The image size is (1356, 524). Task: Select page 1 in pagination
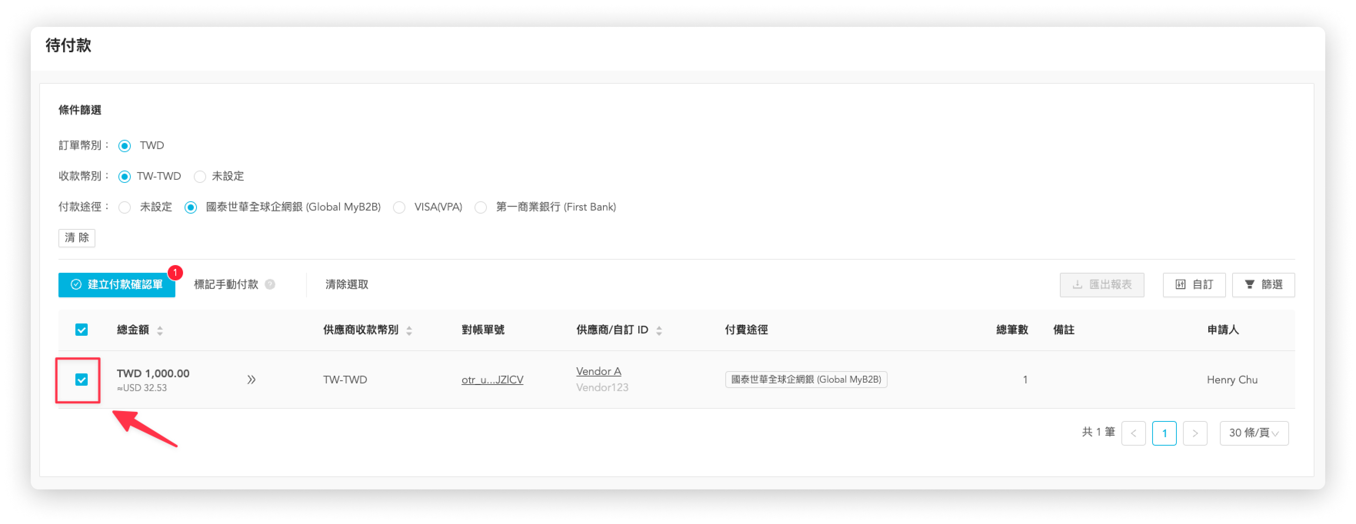point(1164,433)
